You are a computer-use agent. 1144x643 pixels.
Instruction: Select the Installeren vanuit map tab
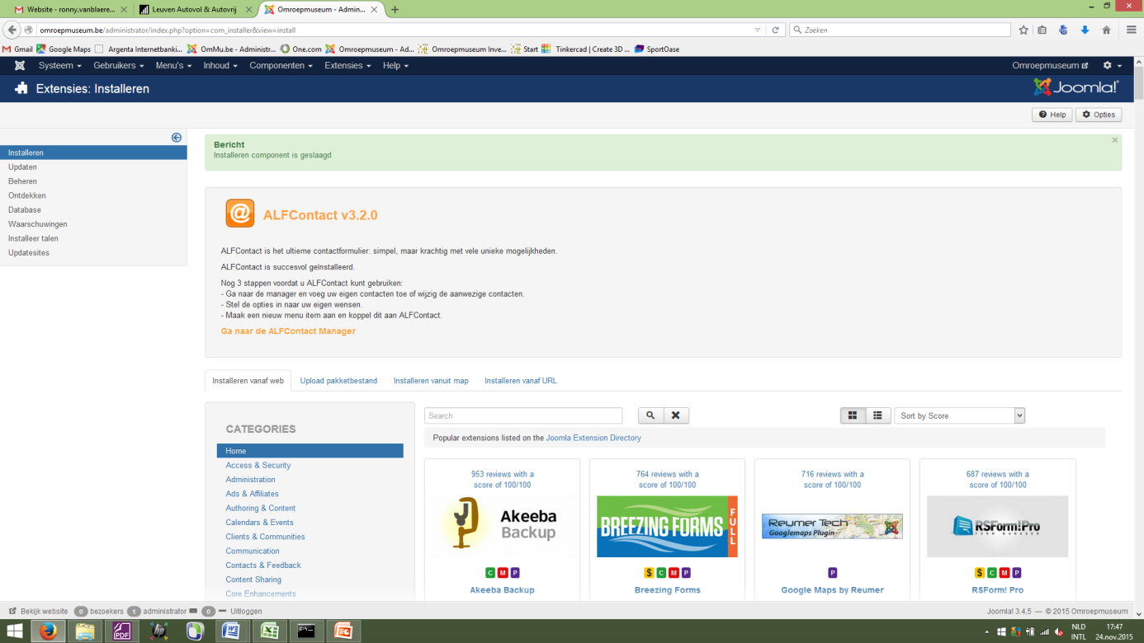(x=431, y=381)
